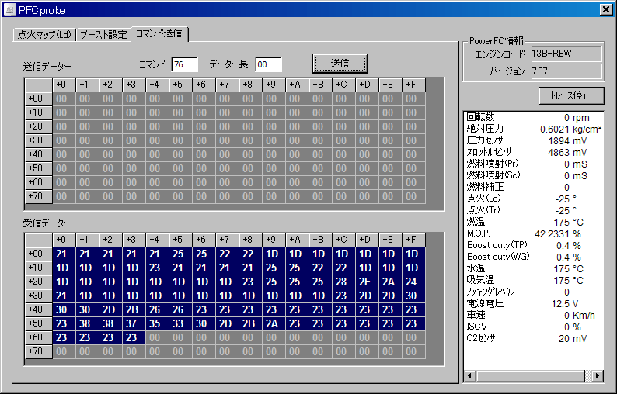Click the 2E cell in 受信データー row +20

(364, 282)
